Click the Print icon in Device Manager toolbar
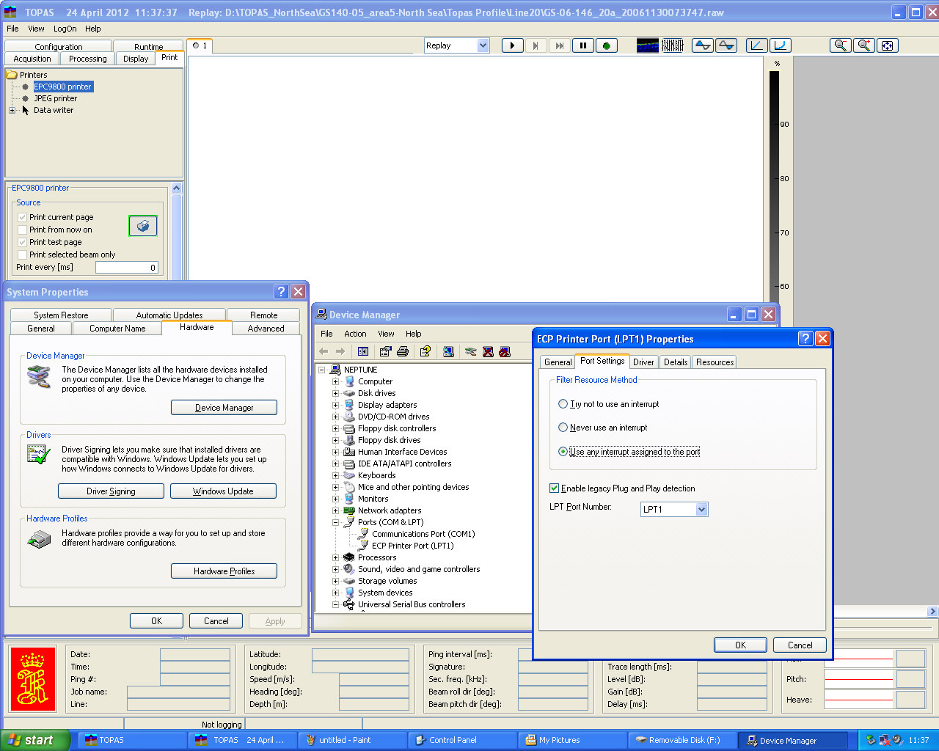The height and width of the screenshot is (751, 939). pyautogui.click(x=402, y=352)
